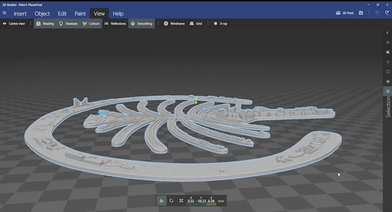This screenshot has width=392, height=212.
Task: Click the Selection panel label
Action: [388, 107]
